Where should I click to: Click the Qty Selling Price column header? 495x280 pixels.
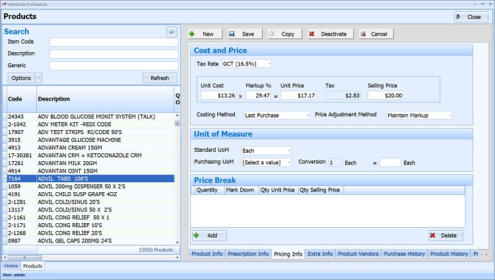(x=321, y=190)
